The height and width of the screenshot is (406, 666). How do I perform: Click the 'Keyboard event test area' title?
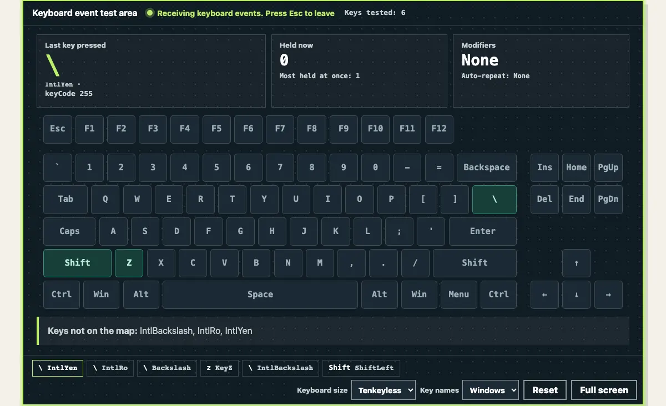pyautogui.click(x=84, y=13)
